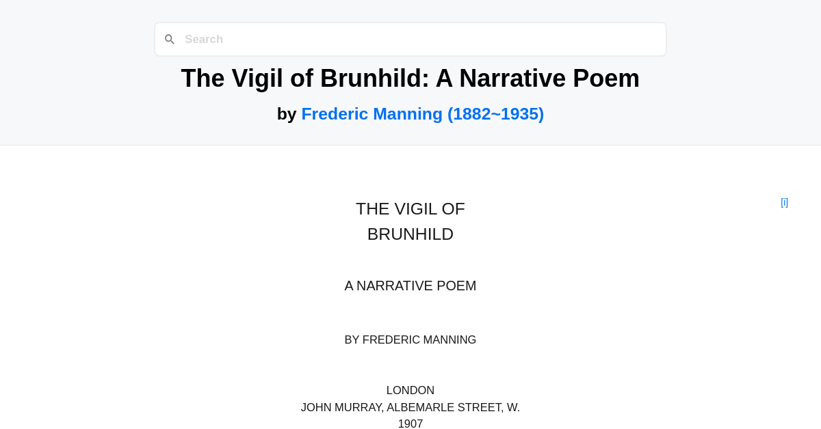This screenshot has width=821, height=429.
Task: Open the author page via Frederic Manning link
Action: coord(372,113)
